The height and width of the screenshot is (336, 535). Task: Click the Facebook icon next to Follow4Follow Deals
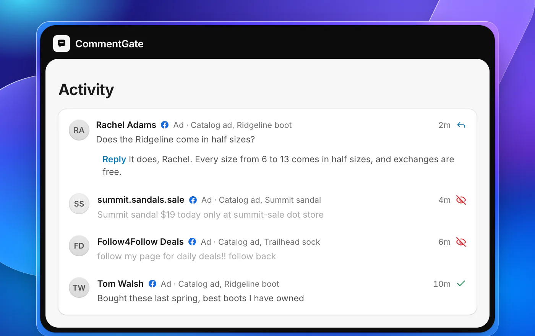pos(192,242)
